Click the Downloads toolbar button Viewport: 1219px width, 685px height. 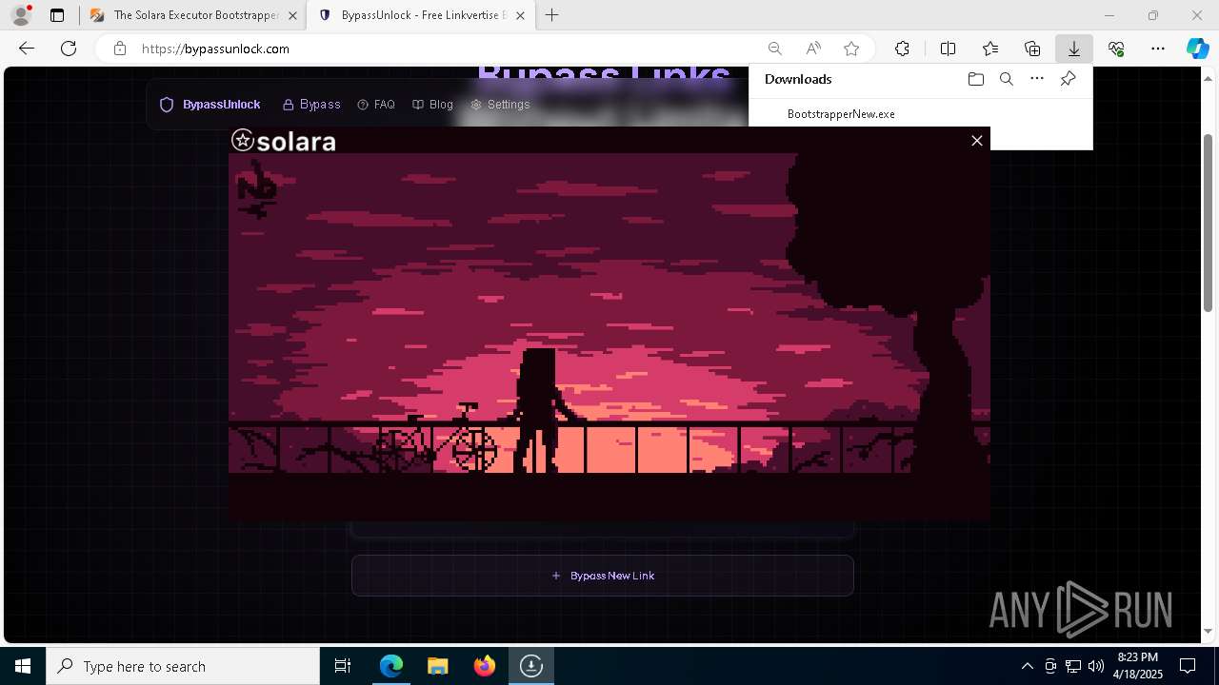coord(1073,49)
